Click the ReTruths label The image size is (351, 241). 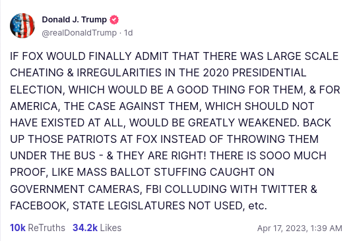47,228
